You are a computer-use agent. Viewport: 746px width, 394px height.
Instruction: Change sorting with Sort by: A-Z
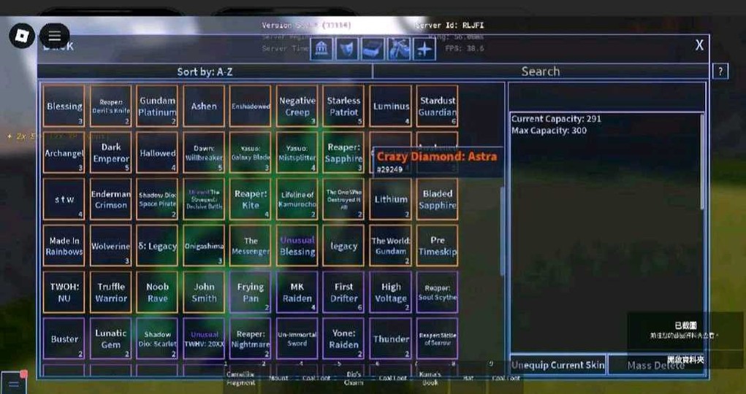205,72
